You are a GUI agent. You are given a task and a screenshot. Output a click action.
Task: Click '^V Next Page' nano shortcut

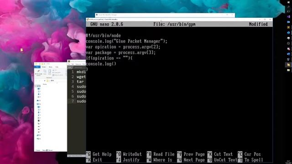[191, 160]
